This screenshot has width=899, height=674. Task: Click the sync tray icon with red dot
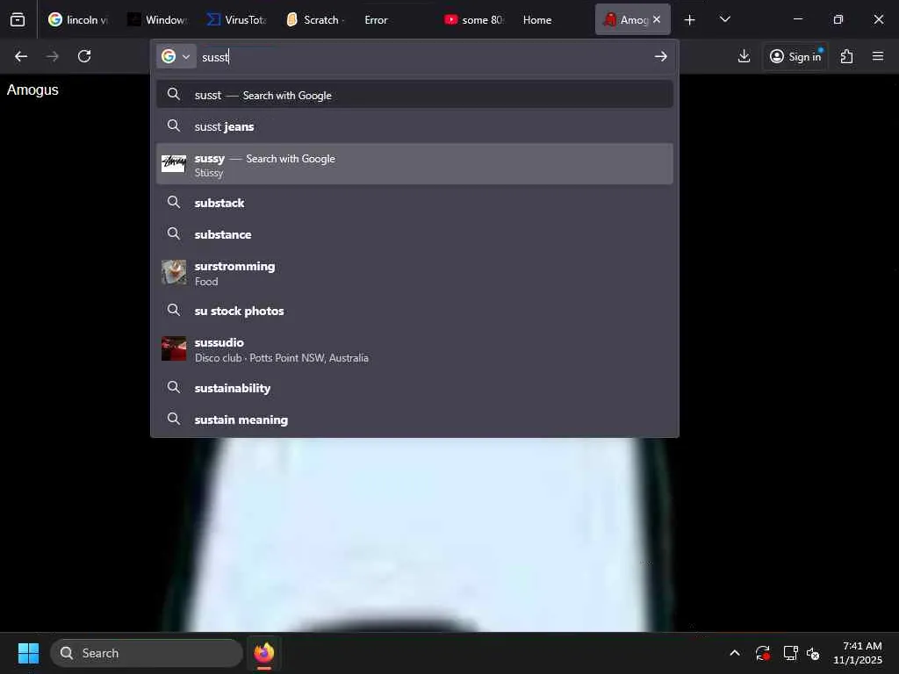tap(763, 653)
